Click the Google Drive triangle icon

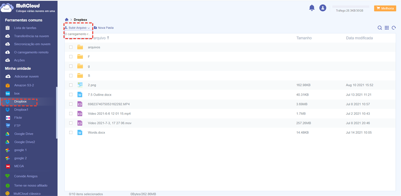pos(8,134)
